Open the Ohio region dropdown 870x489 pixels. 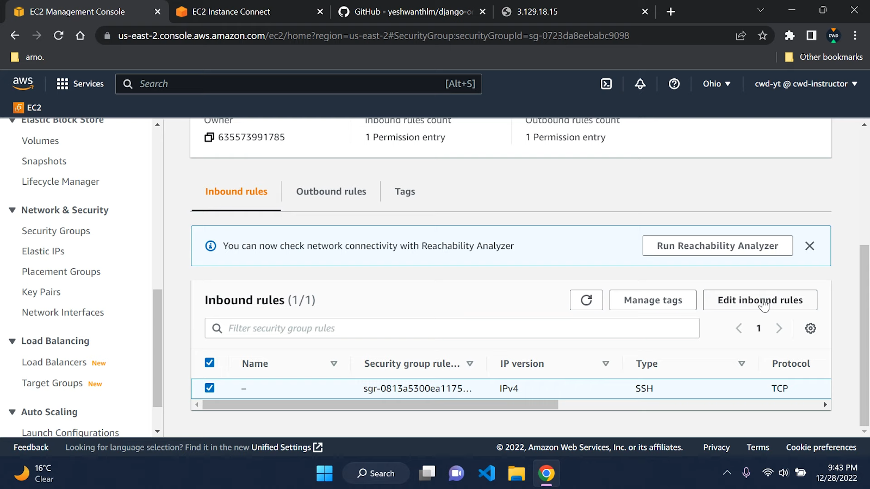pos(716,84)
